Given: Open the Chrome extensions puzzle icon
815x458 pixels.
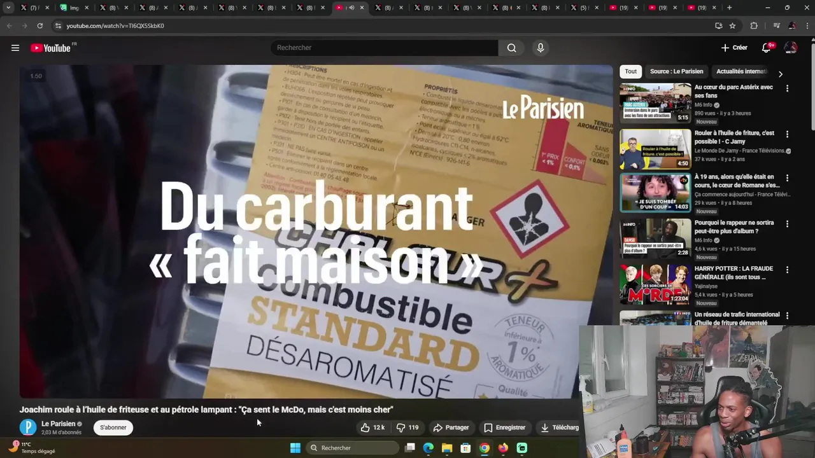Looking at the screenshot, I should tap(754, 25).
